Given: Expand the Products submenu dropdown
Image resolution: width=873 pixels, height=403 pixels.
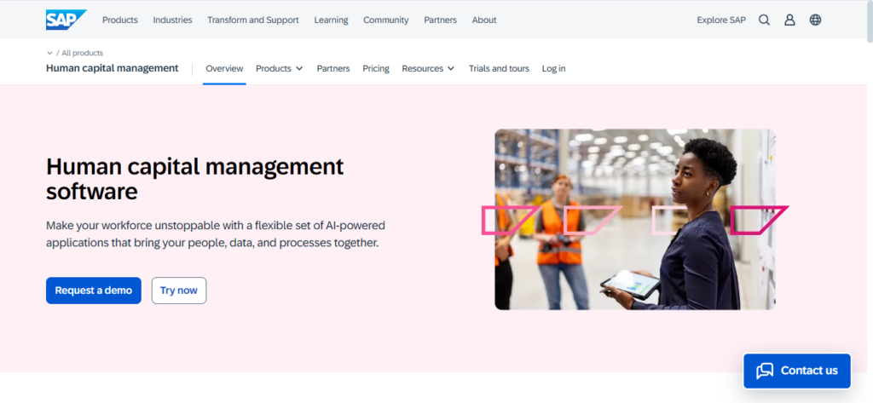Looking at the screenshot, I should pos(279,68).
